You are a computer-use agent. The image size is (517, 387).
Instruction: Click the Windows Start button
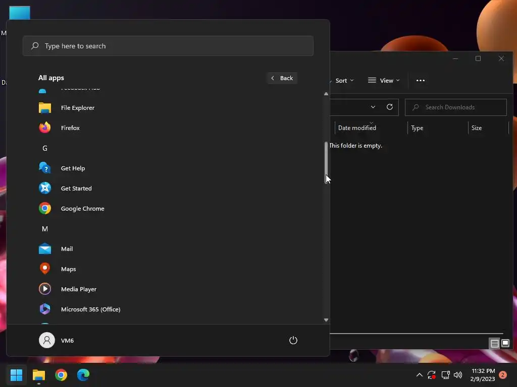pyautogui.click(x=17, y=375)
